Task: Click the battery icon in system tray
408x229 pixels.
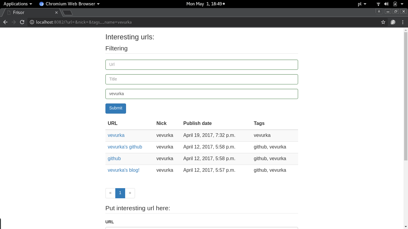Action: point(395,4)
